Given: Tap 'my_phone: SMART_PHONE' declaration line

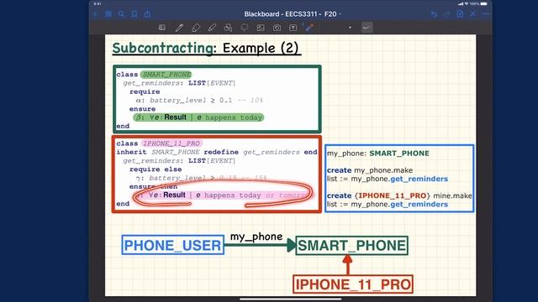Looking at the screenshot, I should (x=377, y=154).
